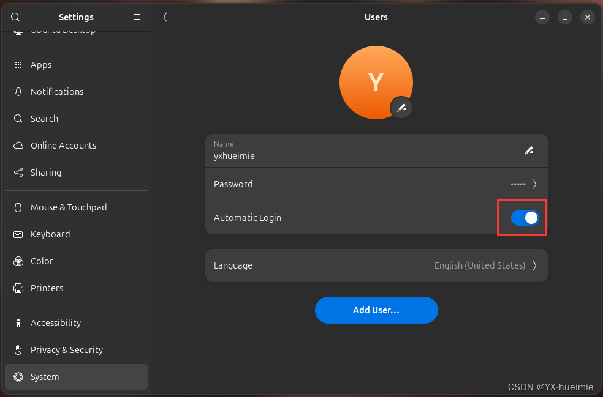
Task: Open the settings search magnifier icon
Action: click(15, 17)
